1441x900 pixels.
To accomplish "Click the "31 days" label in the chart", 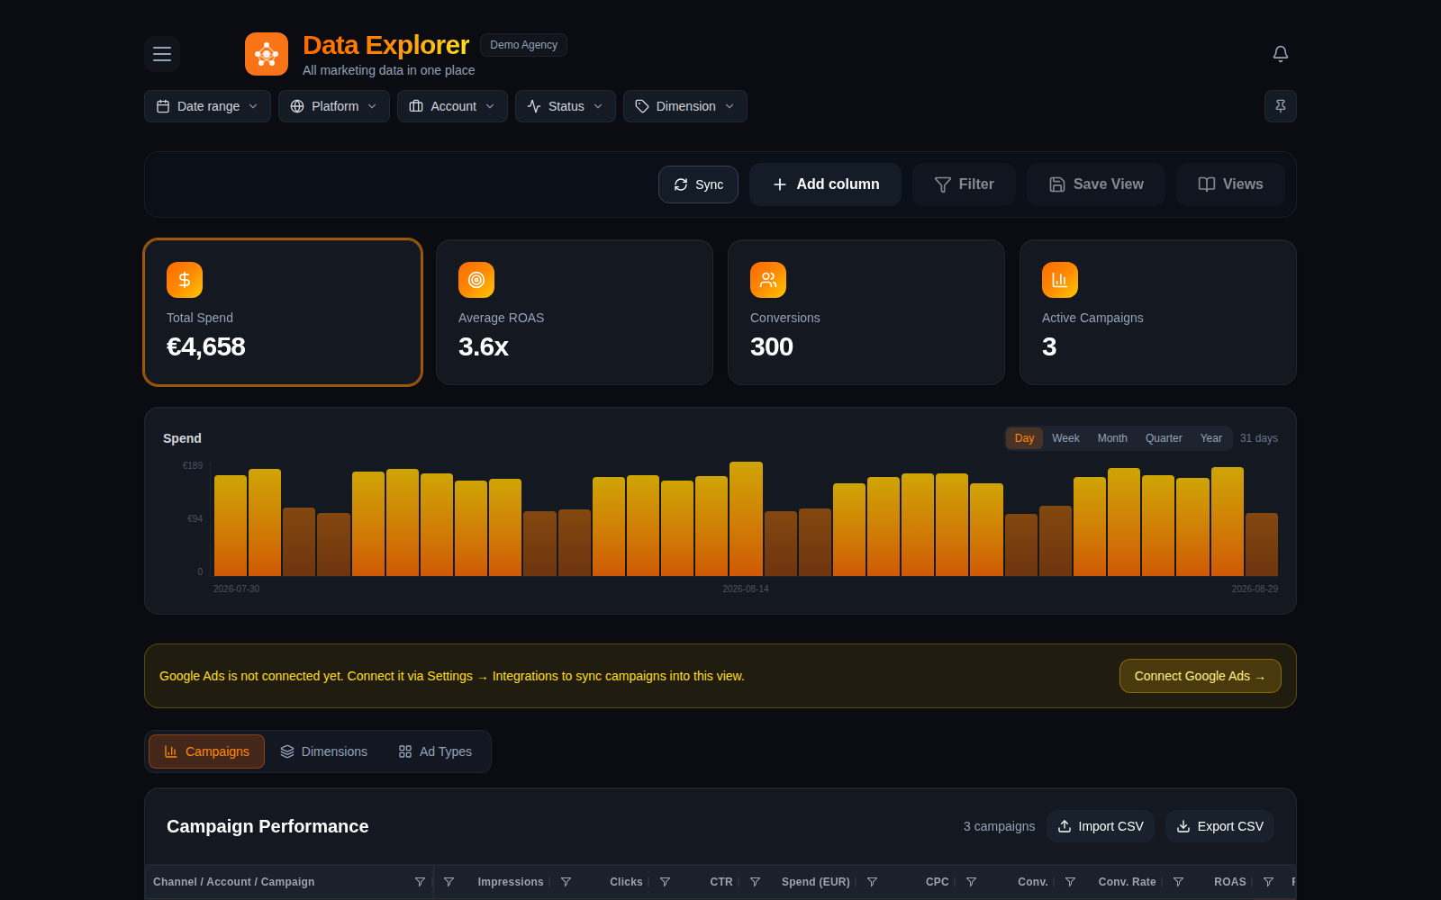I will [x=1259, y=438].
